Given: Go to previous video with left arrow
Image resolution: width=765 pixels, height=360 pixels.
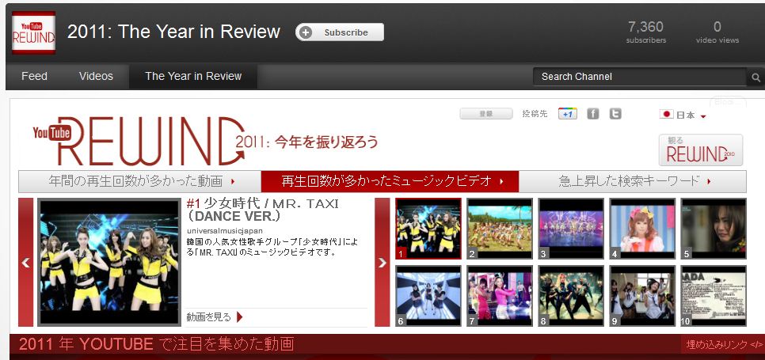Looking at the screenshot, I should click(26, 263).
